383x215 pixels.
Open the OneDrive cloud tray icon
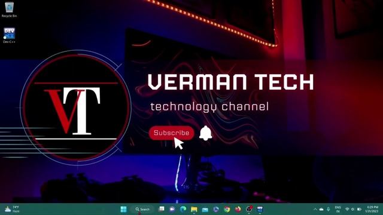(321, 209)
